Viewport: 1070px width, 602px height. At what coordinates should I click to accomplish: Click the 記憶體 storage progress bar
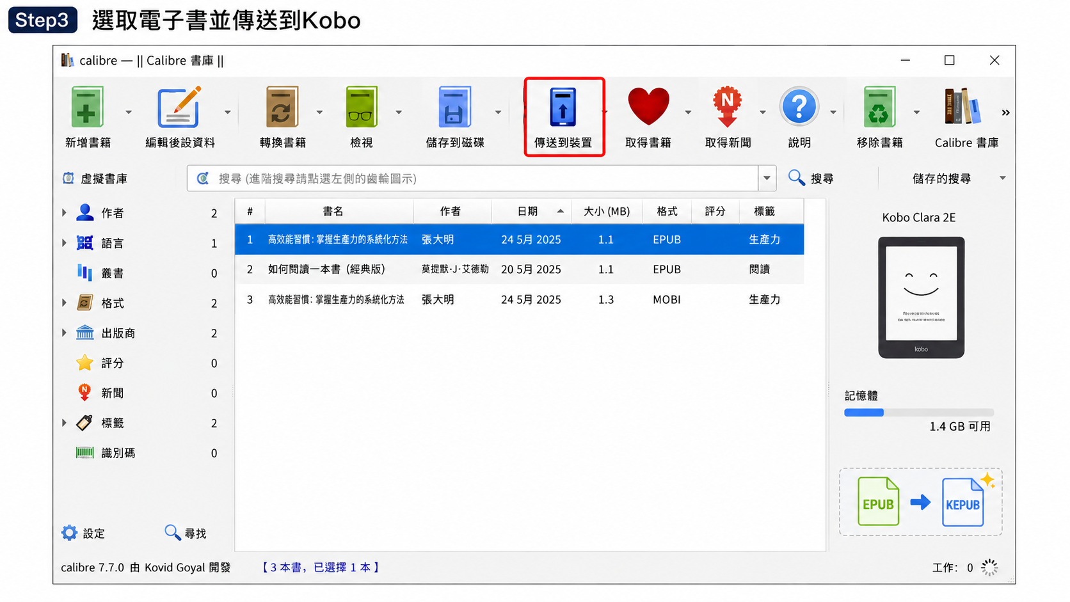click(919, 413)
